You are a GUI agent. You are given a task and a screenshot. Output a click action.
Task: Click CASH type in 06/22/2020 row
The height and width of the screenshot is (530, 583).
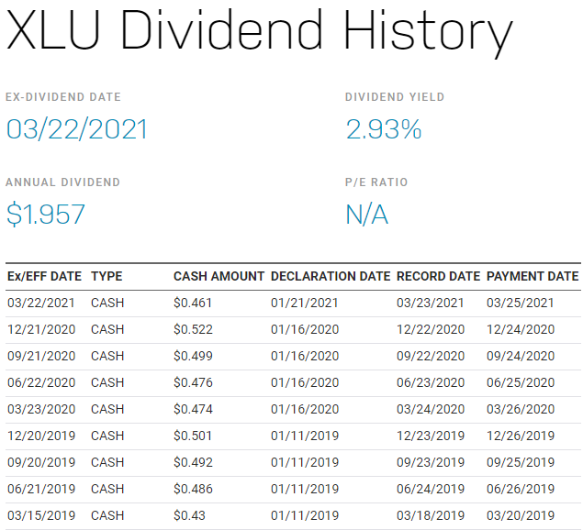(x=107, y=382)
